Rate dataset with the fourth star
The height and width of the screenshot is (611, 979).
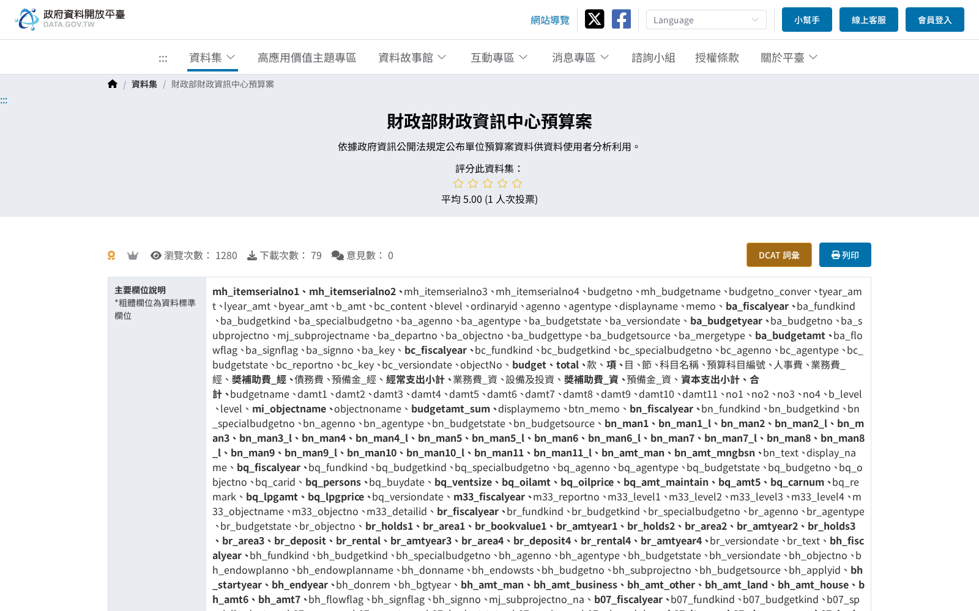pos(502,183)
